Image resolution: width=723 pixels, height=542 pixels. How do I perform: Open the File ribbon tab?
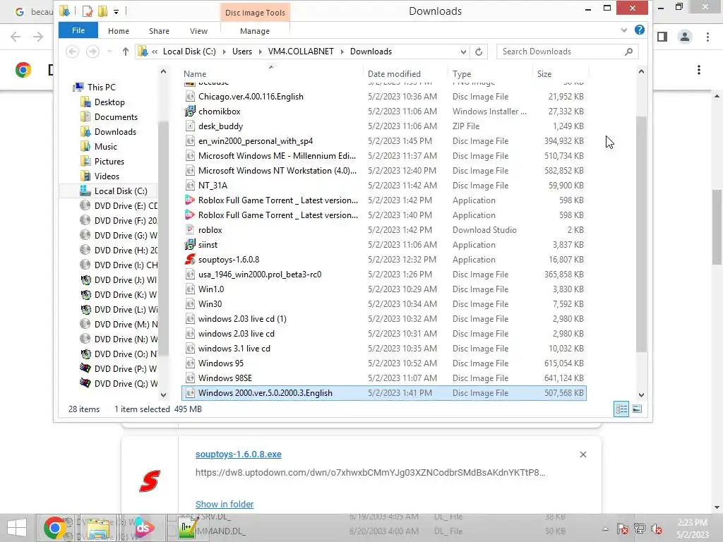point(78,30)
